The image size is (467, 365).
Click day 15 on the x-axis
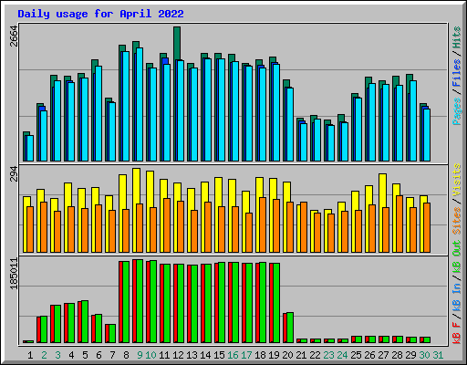pos(219,355)
